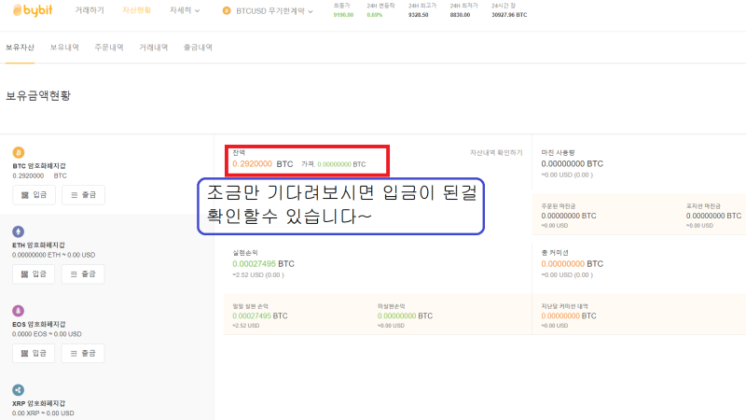The image size is (746, 420).
Task: Click the EOS wallet coin icon
Action: coord(18,311)
